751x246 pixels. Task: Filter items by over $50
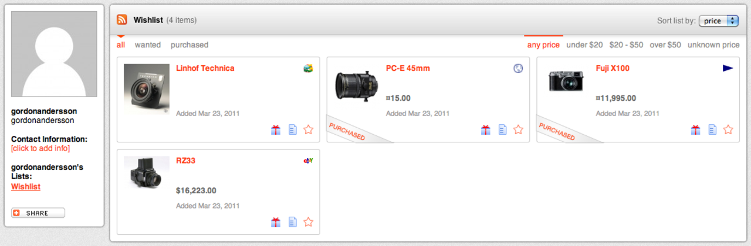pyautogui.click(x=665, y=45)
